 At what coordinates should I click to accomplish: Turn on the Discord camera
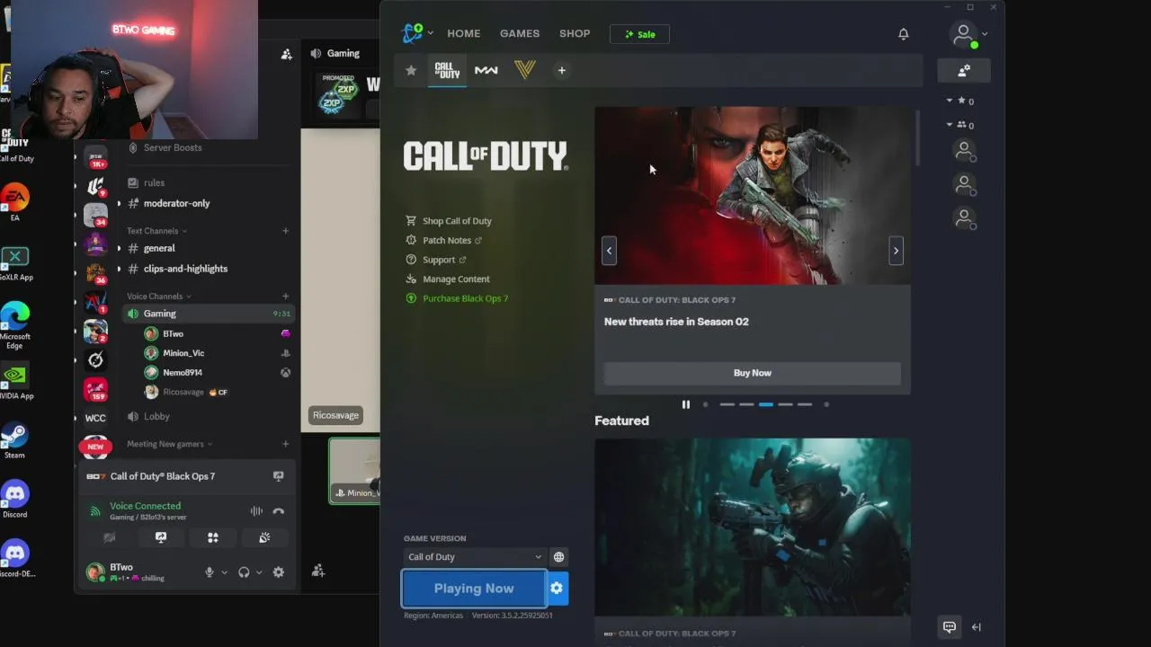click(109, 537)
